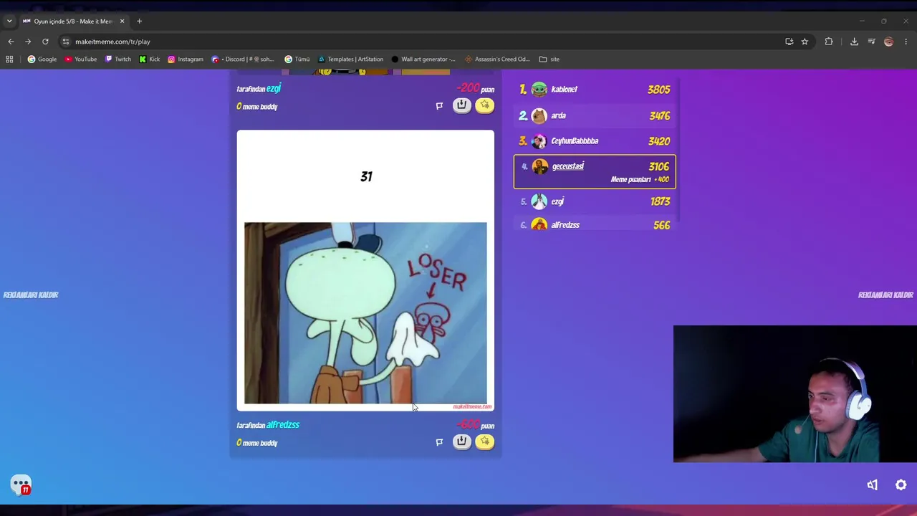Open the game settings gear
917x516 pixels.
point(901,485)
